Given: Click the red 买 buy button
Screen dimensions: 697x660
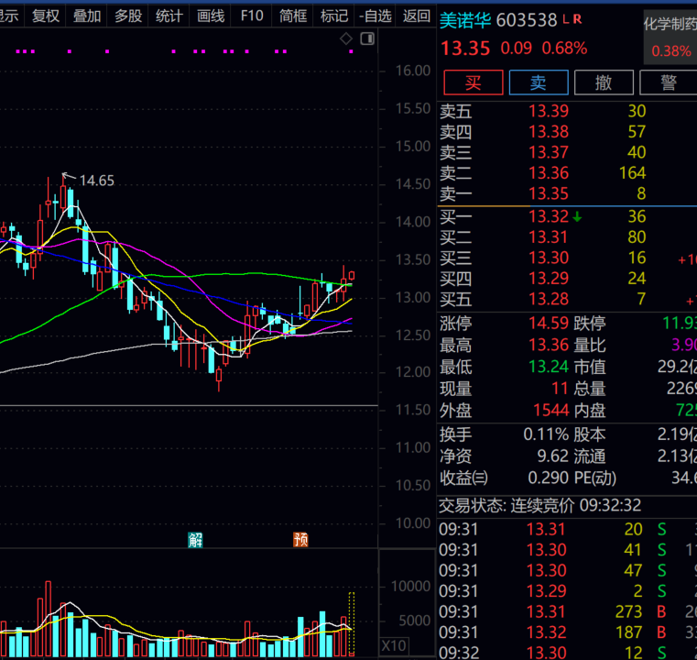Looking at the screenshot, I should [x=474, y=82].
